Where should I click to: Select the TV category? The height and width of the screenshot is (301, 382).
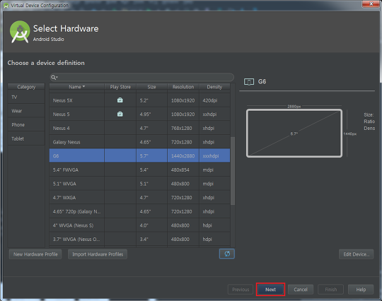[x=26, y=97]
